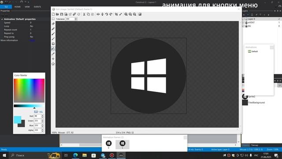Click the flip vertically icon
Screen dimensions: 282x159
pos(102,14)
